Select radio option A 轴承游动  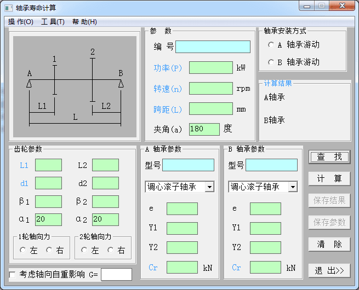[x=271, y=45]
